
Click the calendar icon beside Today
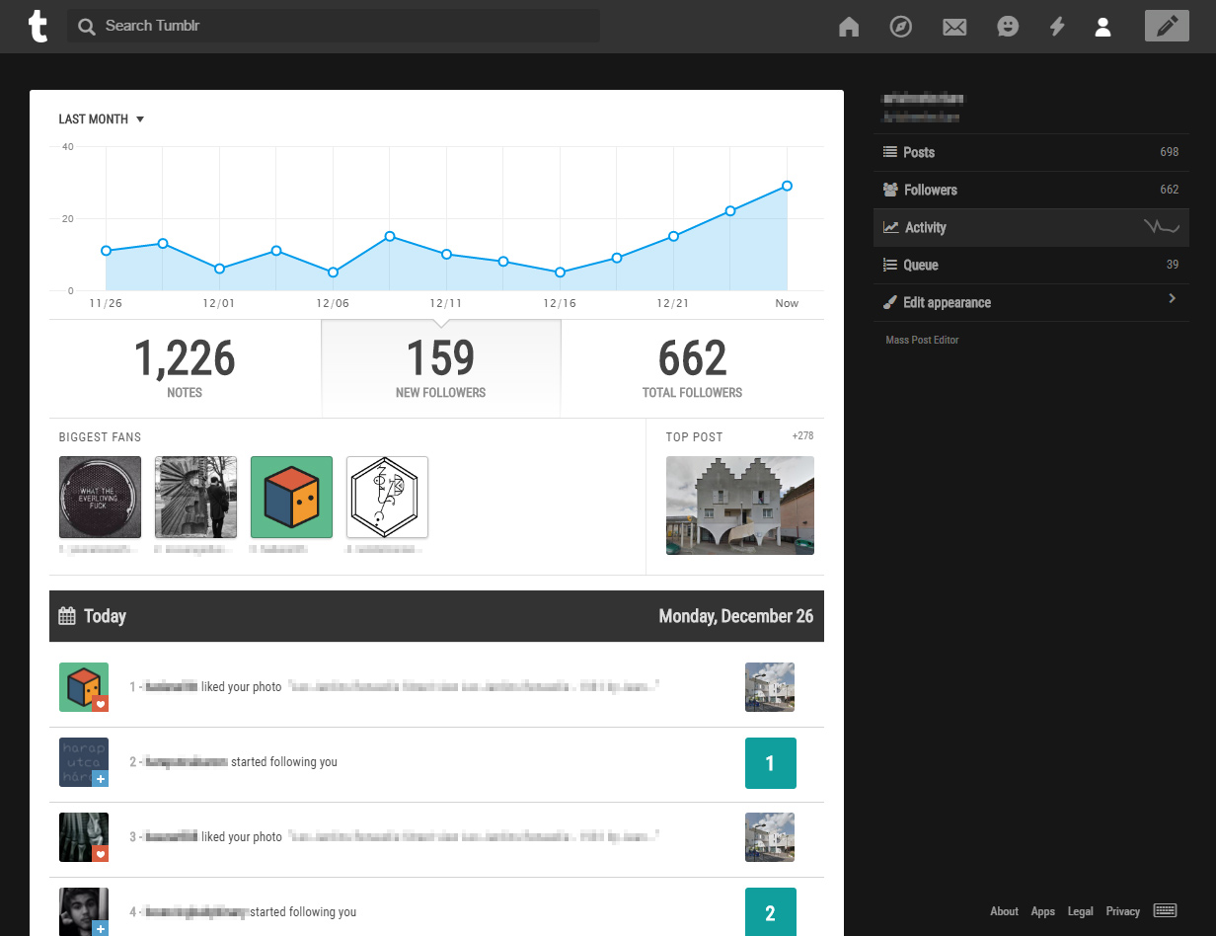67,616
